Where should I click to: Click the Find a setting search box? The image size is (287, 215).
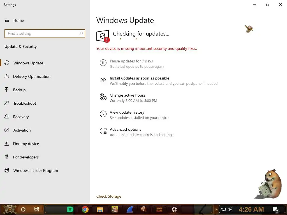click(x=45, y=34)
